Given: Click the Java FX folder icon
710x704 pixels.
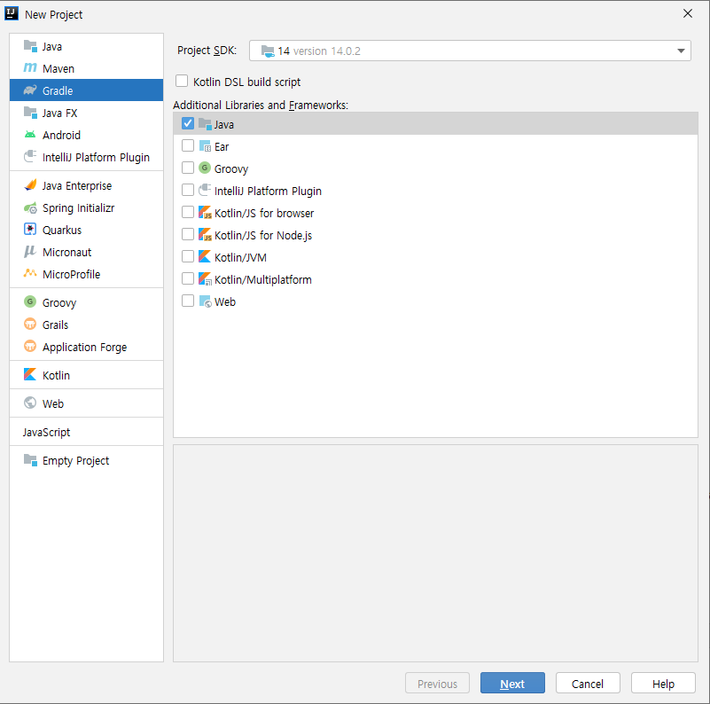Looking at the screenshot, I should point(30,113).
